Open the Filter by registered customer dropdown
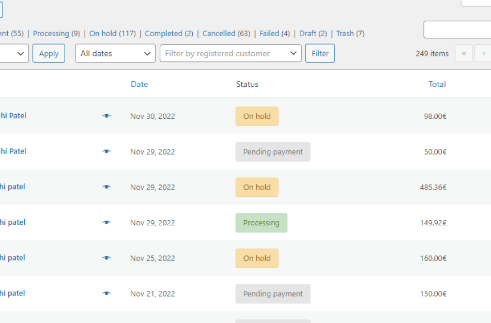The image size is (491, 323). (x=231, y=53)
